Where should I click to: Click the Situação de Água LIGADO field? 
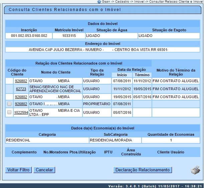[x=111, y=36]
